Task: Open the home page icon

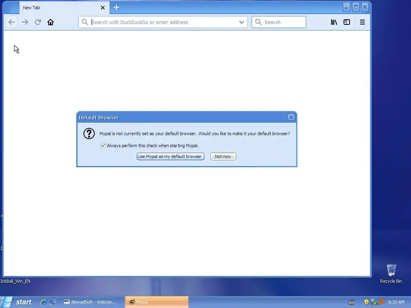Action: 51,22
